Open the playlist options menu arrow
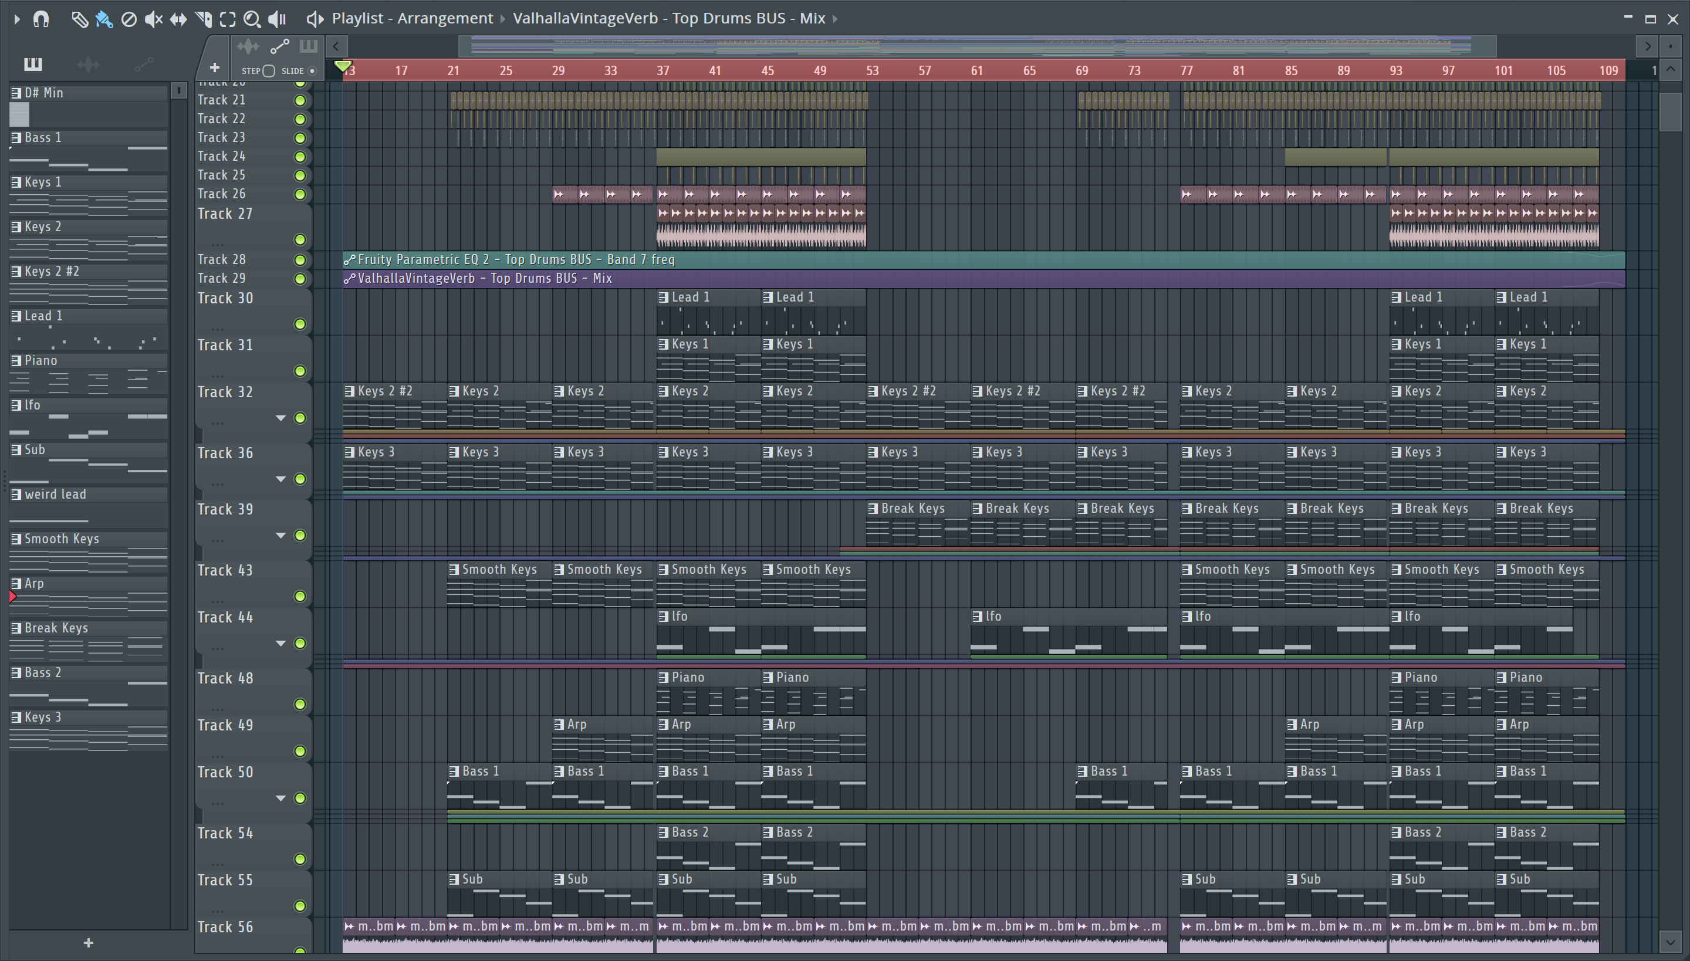Viewport: 1690px width, 961px height. tap(17, 19)
